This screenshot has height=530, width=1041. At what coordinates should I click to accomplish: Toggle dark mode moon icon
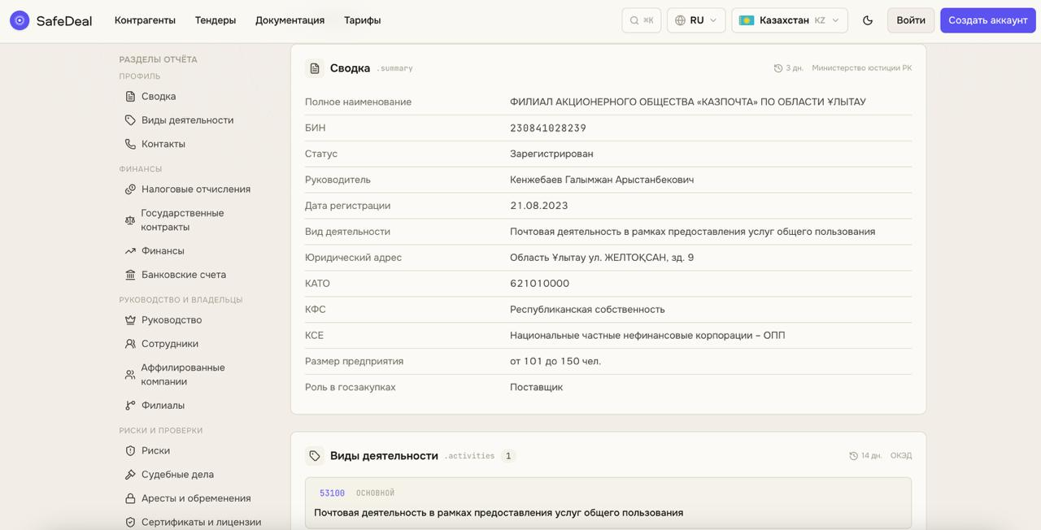[x=868, y=20]
